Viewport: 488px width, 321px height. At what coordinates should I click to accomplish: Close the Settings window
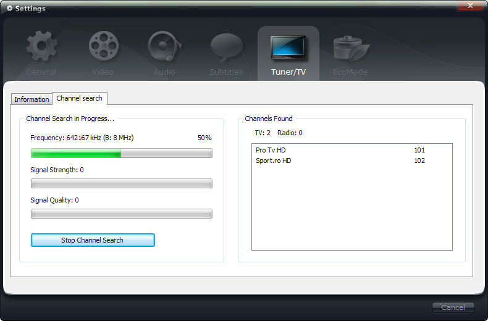471,6
